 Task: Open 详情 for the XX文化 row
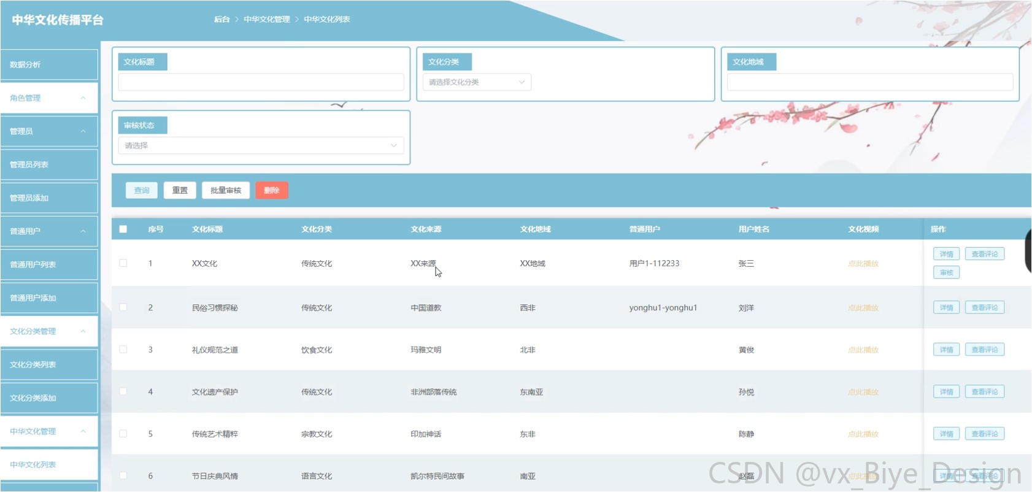(947, 254)
